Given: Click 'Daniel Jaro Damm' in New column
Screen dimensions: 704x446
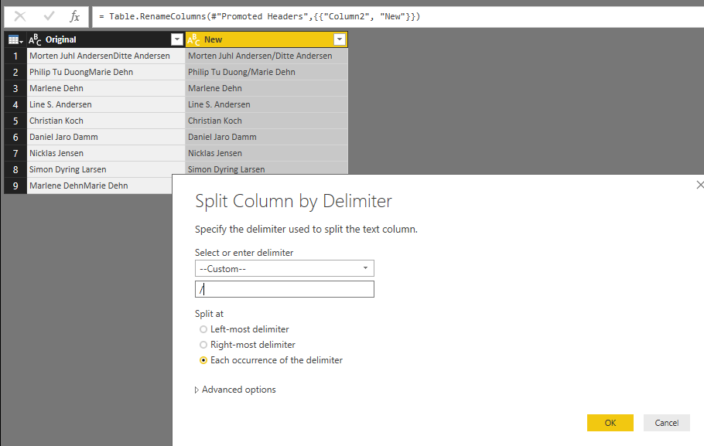Looking at the screenshot, I should click(266, 137).
